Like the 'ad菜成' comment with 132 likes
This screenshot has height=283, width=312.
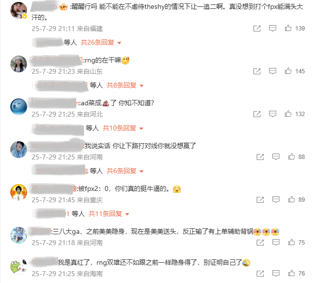pyautogui.click(x=288, y=114)
